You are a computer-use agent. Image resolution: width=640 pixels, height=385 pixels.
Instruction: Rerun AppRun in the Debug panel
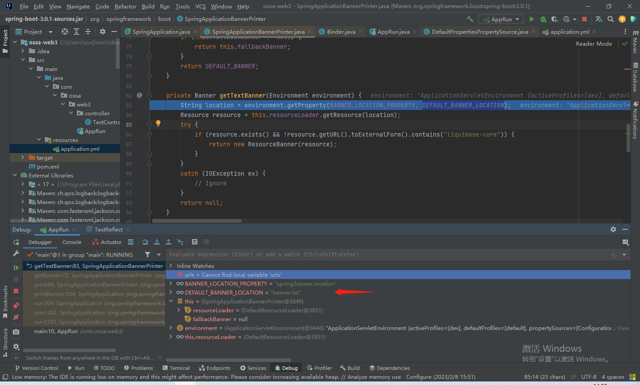click(16, 242)
